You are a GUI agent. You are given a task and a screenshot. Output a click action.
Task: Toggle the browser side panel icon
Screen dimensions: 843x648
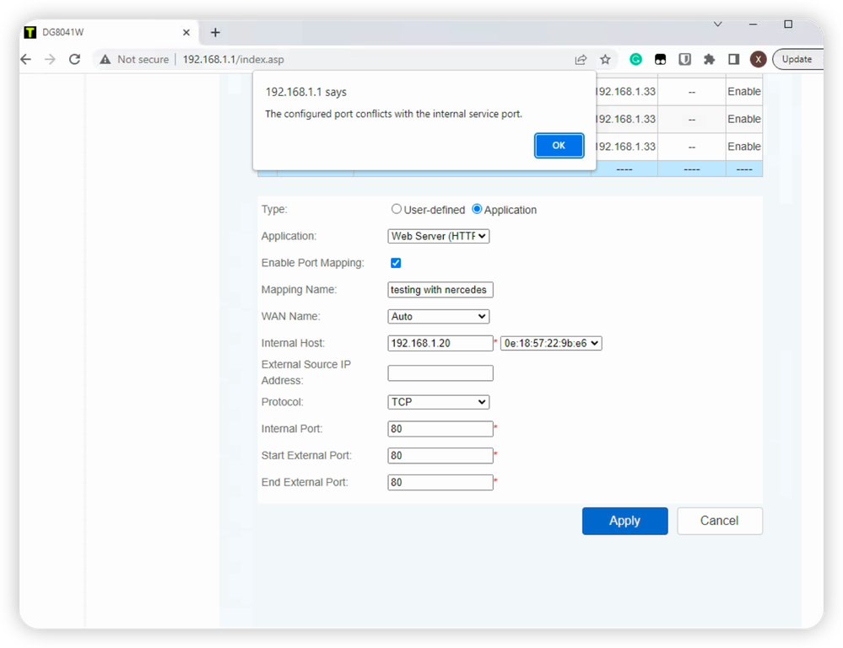pyautogui.click(x=733, y=60)
